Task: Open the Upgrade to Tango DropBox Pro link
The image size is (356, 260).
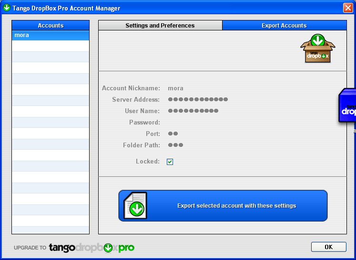Action: (74, 248)
